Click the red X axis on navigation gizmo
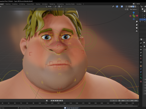Image resolution: width=146 pixels, height=109 pixels. pyautogui.click(x=137, y=16)
